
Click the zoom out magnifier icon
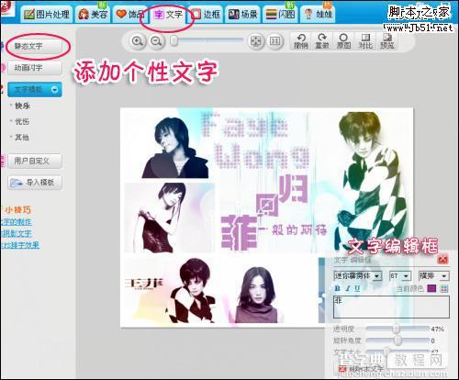coord(157,41)
